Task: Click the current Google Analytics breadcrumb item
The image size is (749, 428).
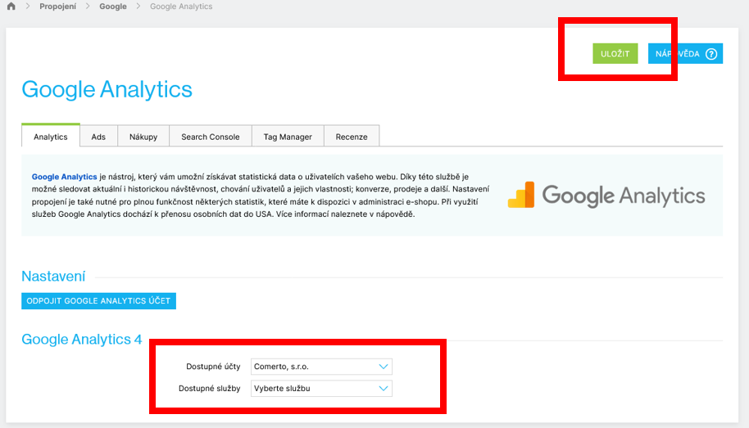Action: [181, 7]
